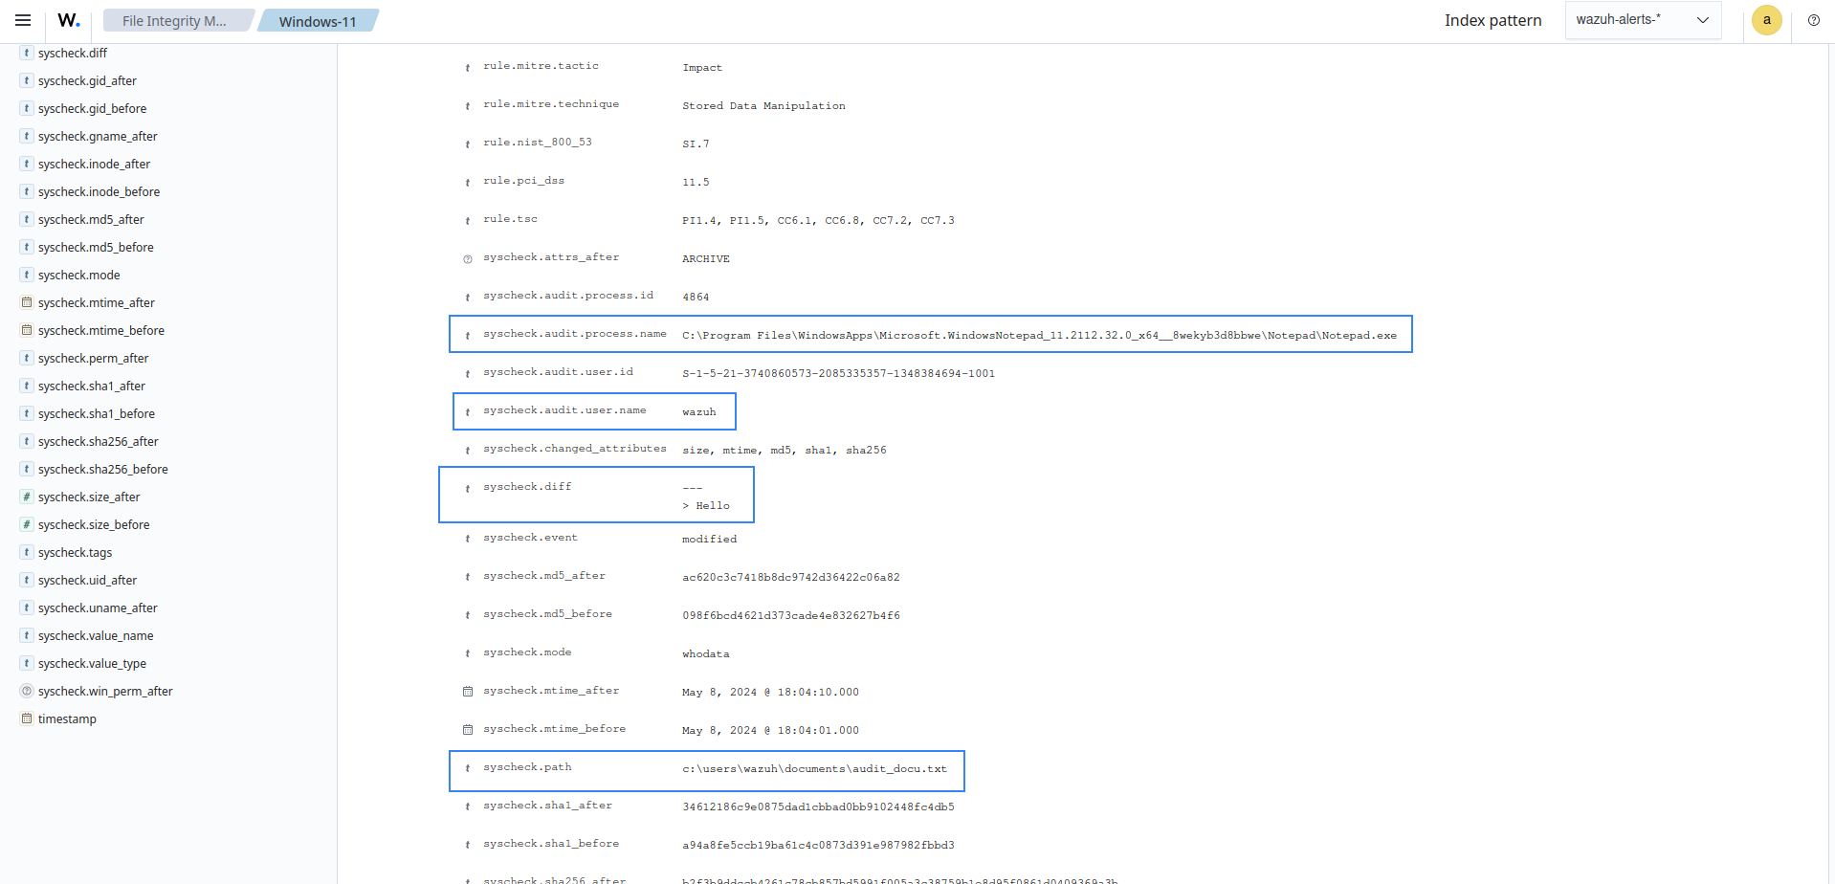Select the Windows-11 breadcrumb tab

point(318,21)
